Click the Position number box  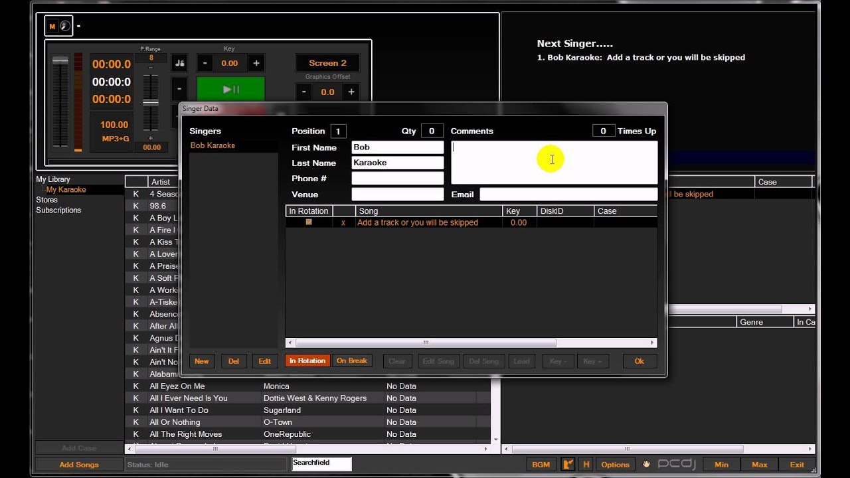338,131
